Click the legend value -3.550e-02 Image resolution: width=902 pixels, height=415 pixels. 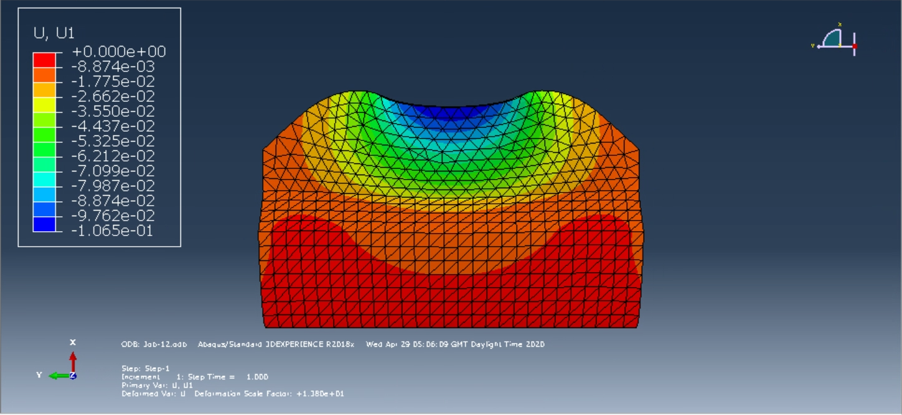coord(113,112)
